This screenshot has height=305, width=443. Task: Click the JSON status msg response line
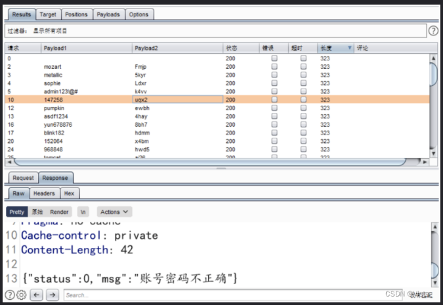pos(130,279)
